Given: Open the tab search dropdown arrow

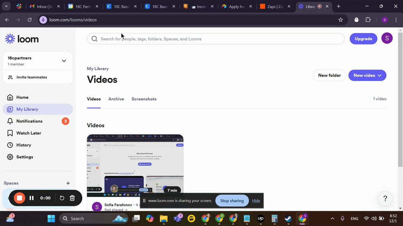Looking at the screenshot, I should coord(6,6).
